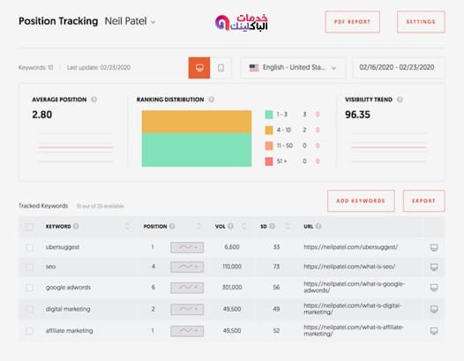
Task: Open the what-is-affiliate-marketing URL link
Action: pos(354,330)
